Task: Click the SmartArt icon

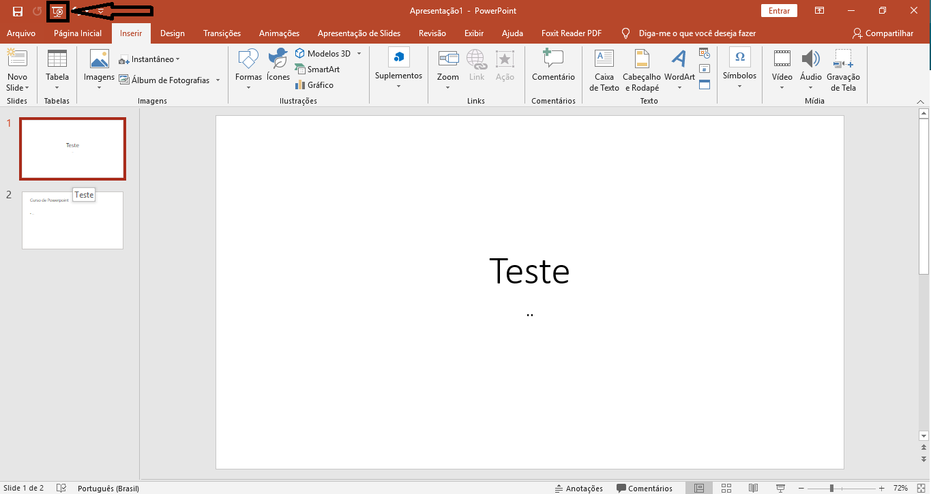Action: point(301,70)
